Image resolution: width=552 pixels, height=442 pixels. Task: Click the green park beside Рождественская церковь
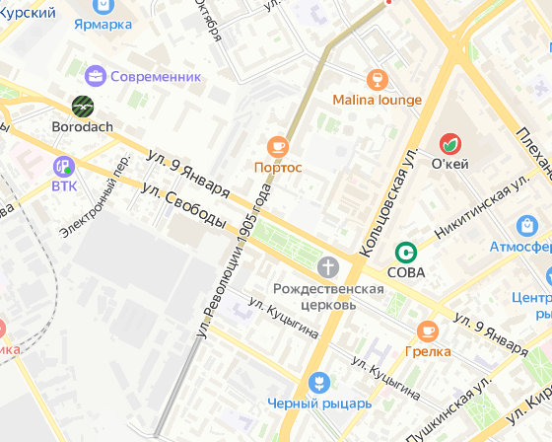287,240
